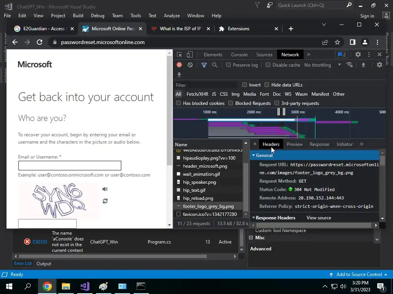Check Has blocked cookies
The width and height of the screenshot is (393, 294).
[178, 103]
